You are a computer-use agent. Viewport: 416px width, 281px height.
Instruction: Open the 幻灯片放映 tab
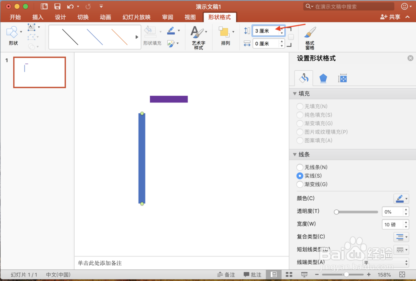pyautogui.click(x=136, y=17)
